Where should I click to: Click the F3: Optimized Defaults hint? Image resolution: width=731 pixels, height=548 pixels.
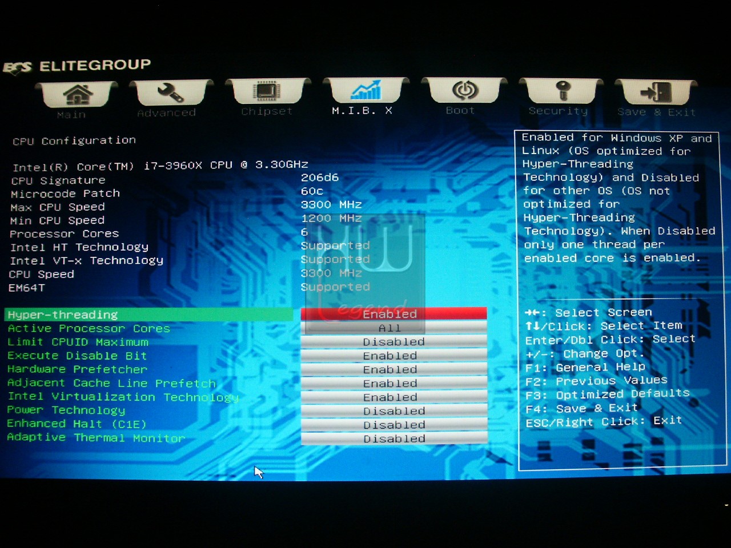(608, 394)
